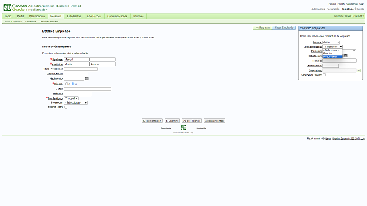Click the green Supervisor arrow button
This screenshot has width=367, height=206.
coord(358,70)
